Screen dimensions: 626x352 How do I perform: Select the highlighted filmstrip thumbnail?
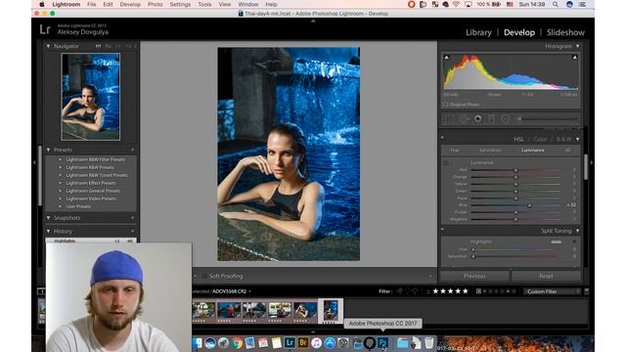point(331,311)
